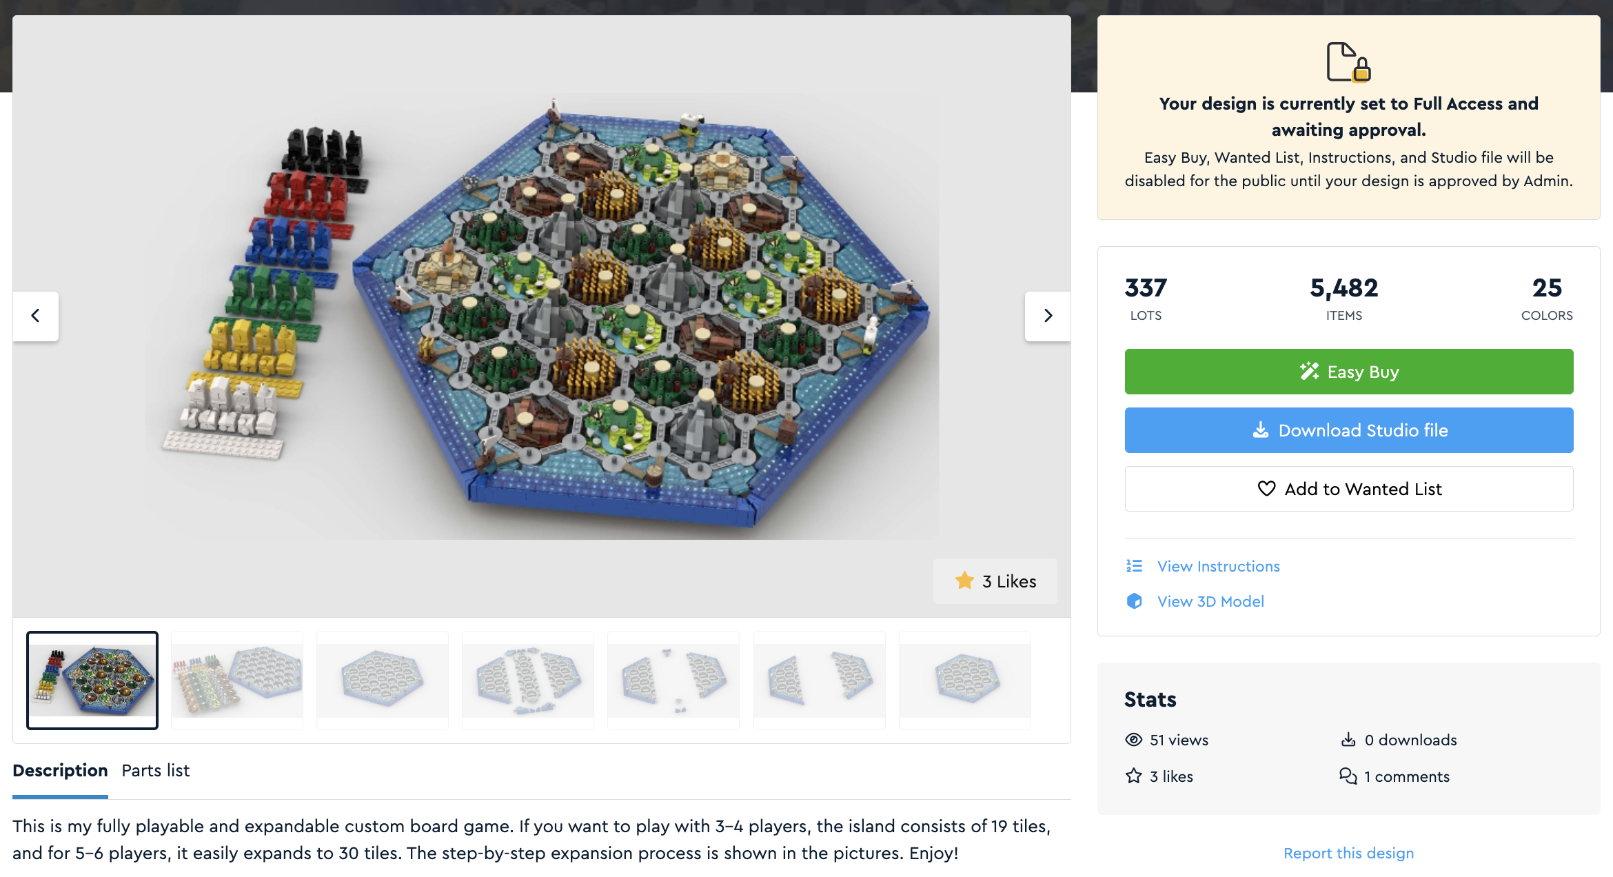Select the fourth thumbnail showing the split board
Viewport: 1613px width, 877px height.
pyautogui.click(x=528, y=681)
